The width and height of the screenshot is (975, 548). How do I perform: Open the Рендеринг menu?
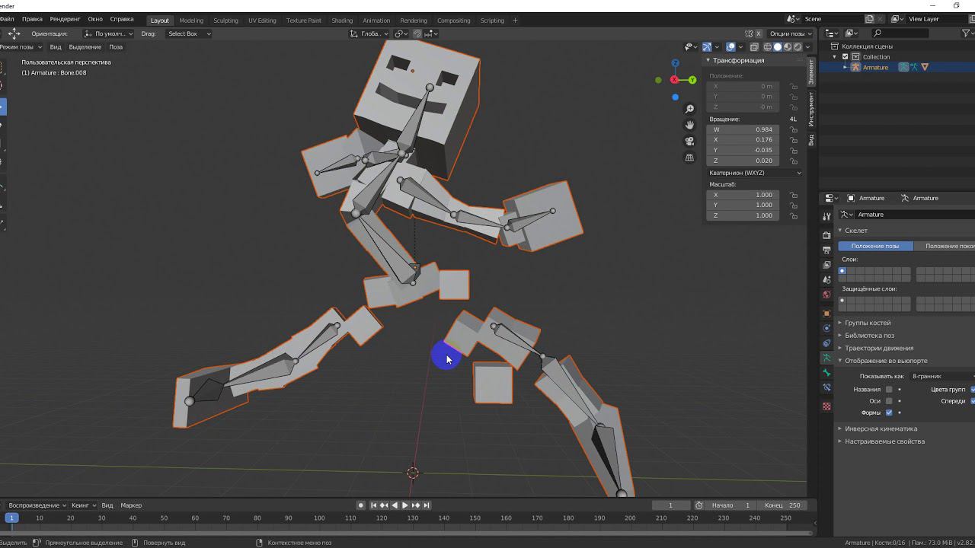[65, 19]
